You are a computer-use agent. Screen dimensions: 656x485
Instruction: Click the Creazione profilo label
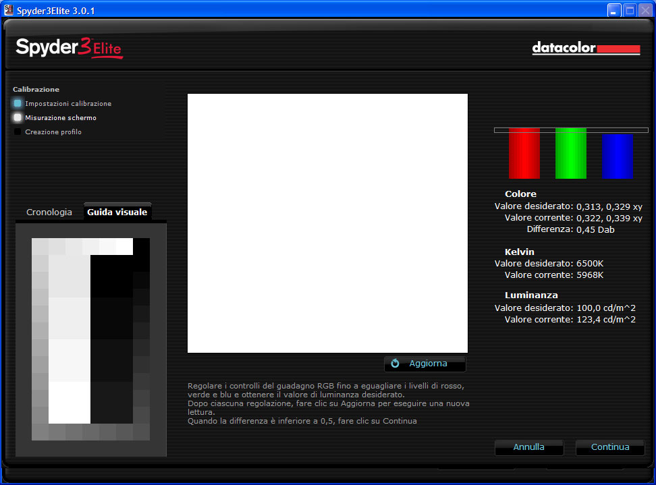(53, 132)
